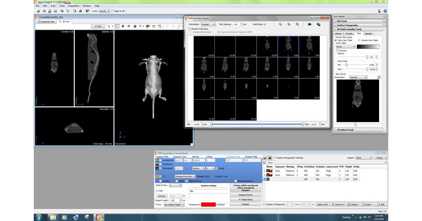Open the Acquisition menu

73,6
